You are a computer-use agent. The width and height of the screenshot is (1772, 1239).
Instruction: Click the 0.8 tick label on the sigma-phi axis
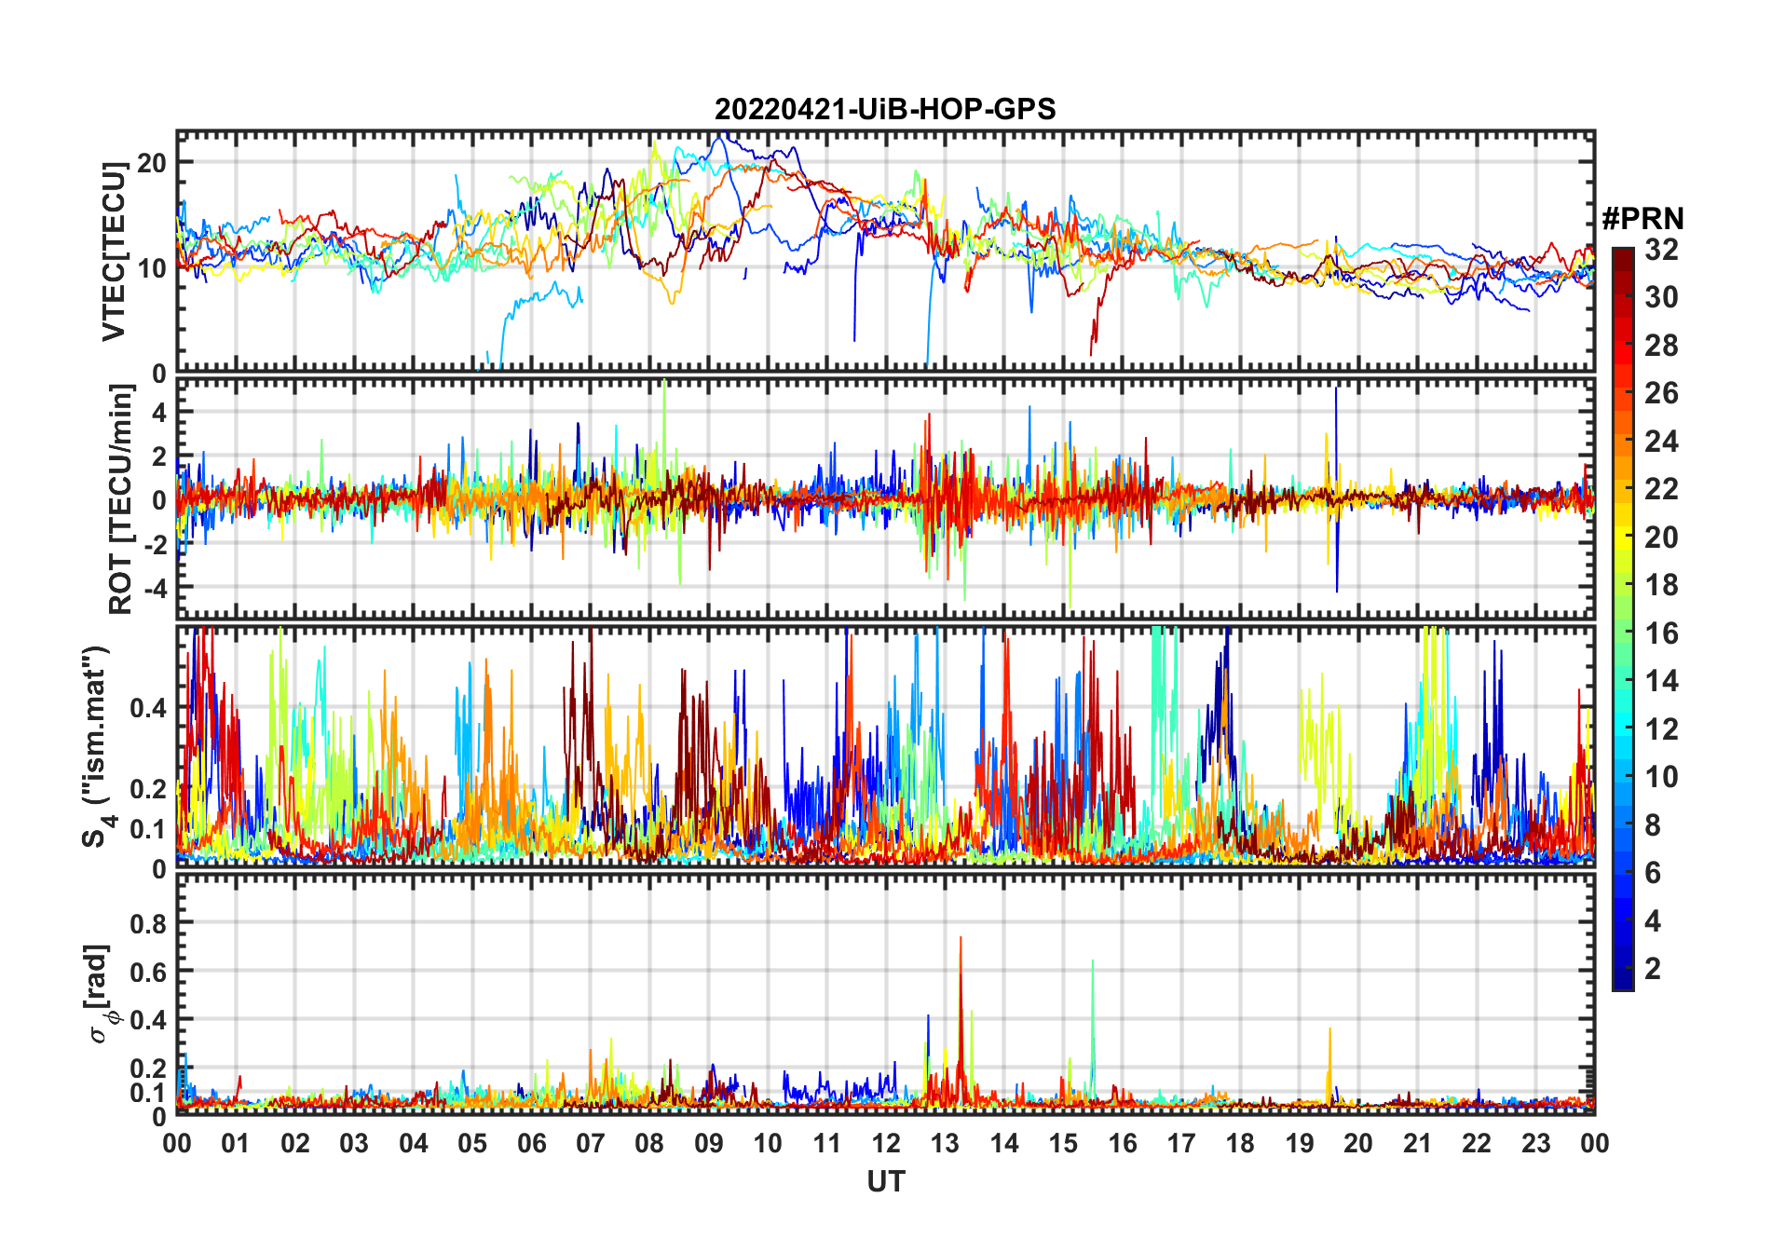148,923
